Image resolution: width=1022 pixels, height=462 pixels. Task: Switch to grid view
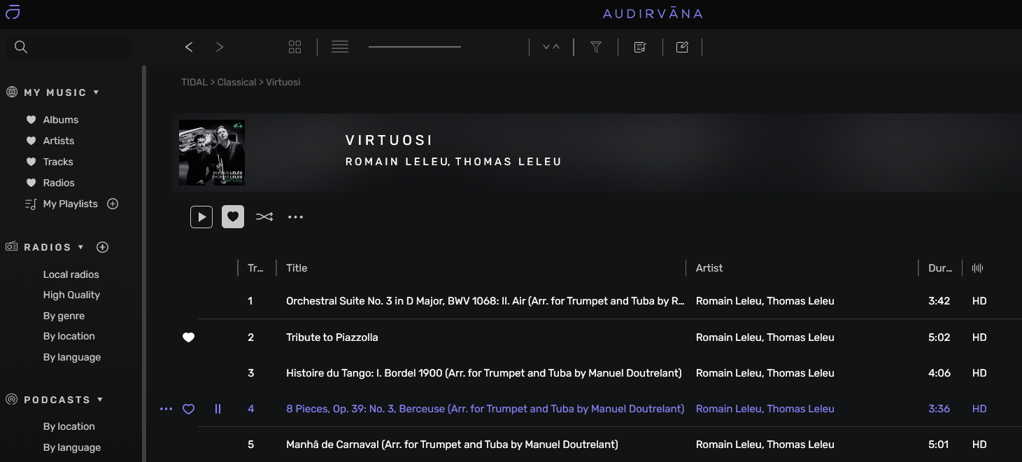[x=295, y=47]
